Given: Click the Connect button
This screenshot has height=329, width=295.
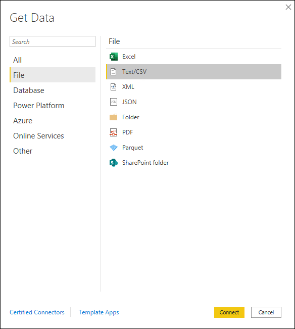Looking at the screenshot, I should 229,312.
